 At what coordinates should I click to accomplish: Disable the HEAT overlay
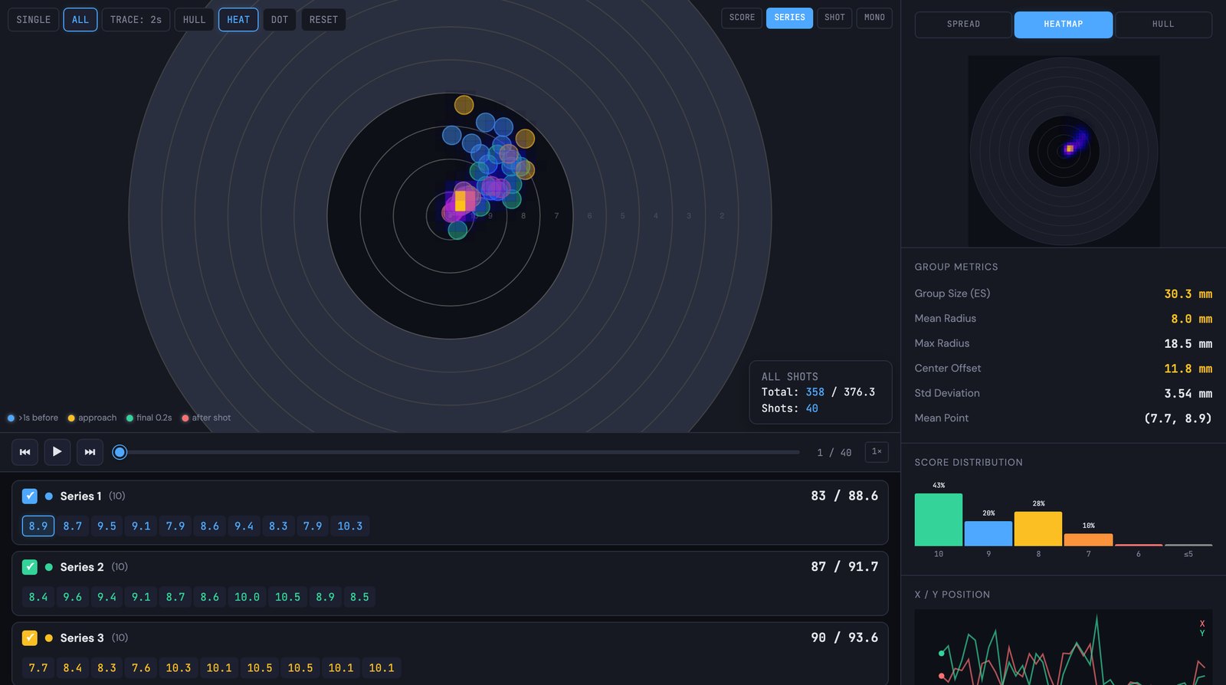pos(238,20)
